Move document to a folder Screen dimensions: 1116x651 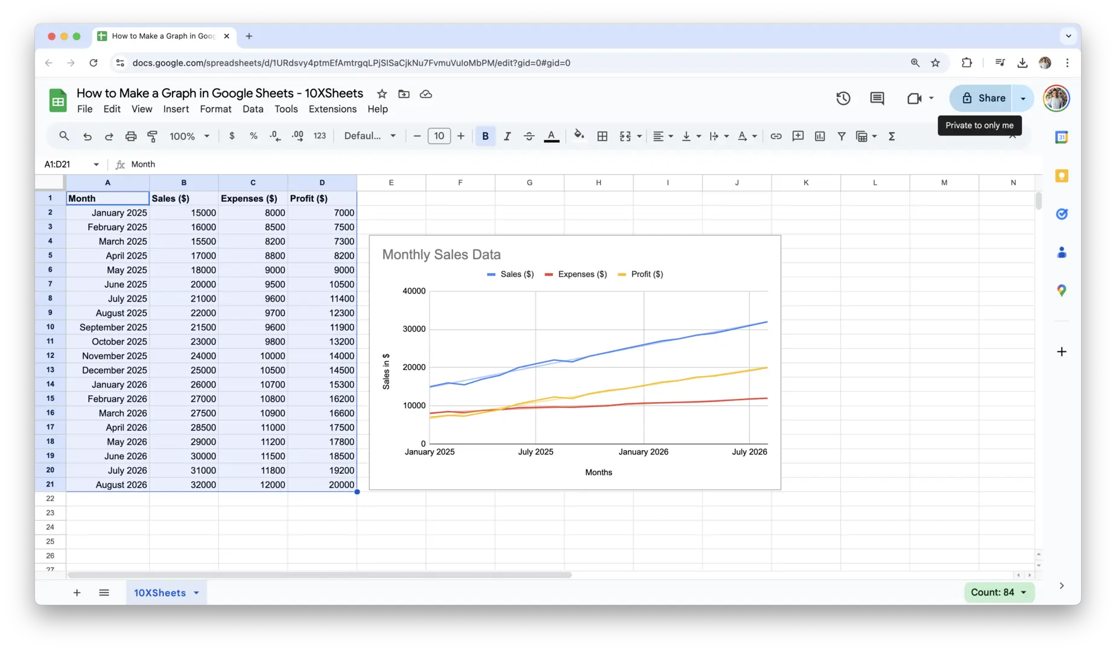pyautogui.click(x=404, y=94)
